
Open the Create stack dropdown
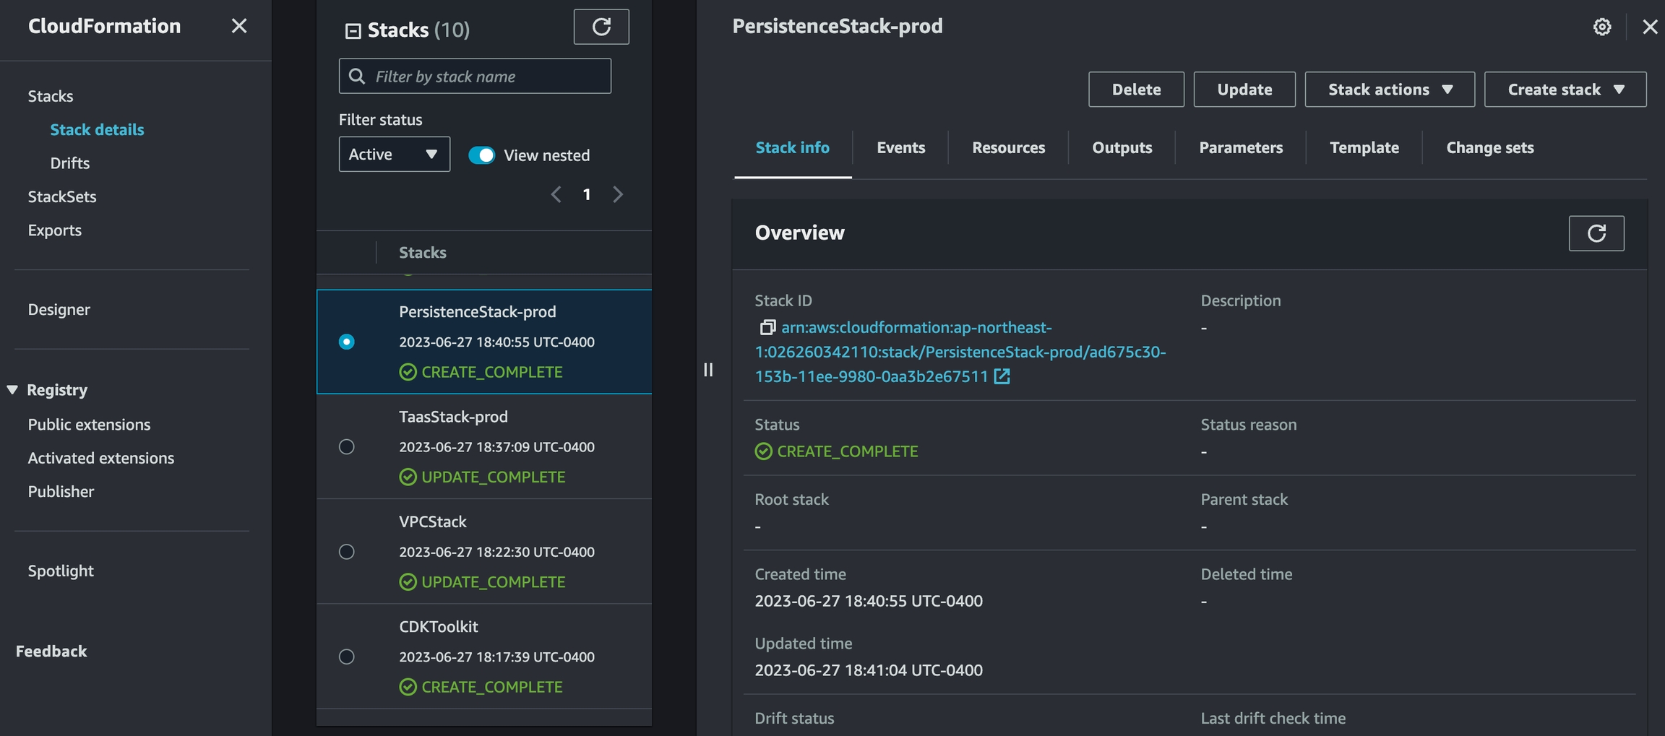tap(1565, 90)
